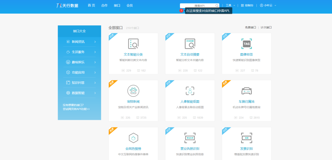Focus the 搜索API search field

198,6
